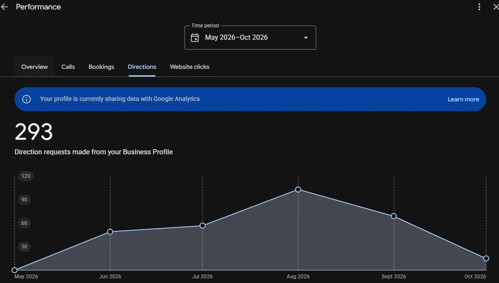Close the Performance panel
Viewport: 499px width, 283px height.
click(x=496, y=7)
